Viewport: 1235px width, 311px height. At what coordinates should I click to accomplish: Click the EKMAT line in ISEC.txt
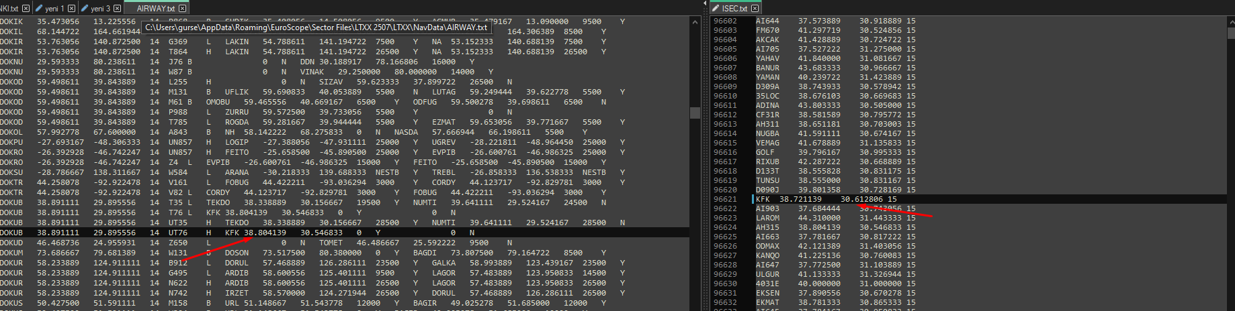(x=835, y=302)
